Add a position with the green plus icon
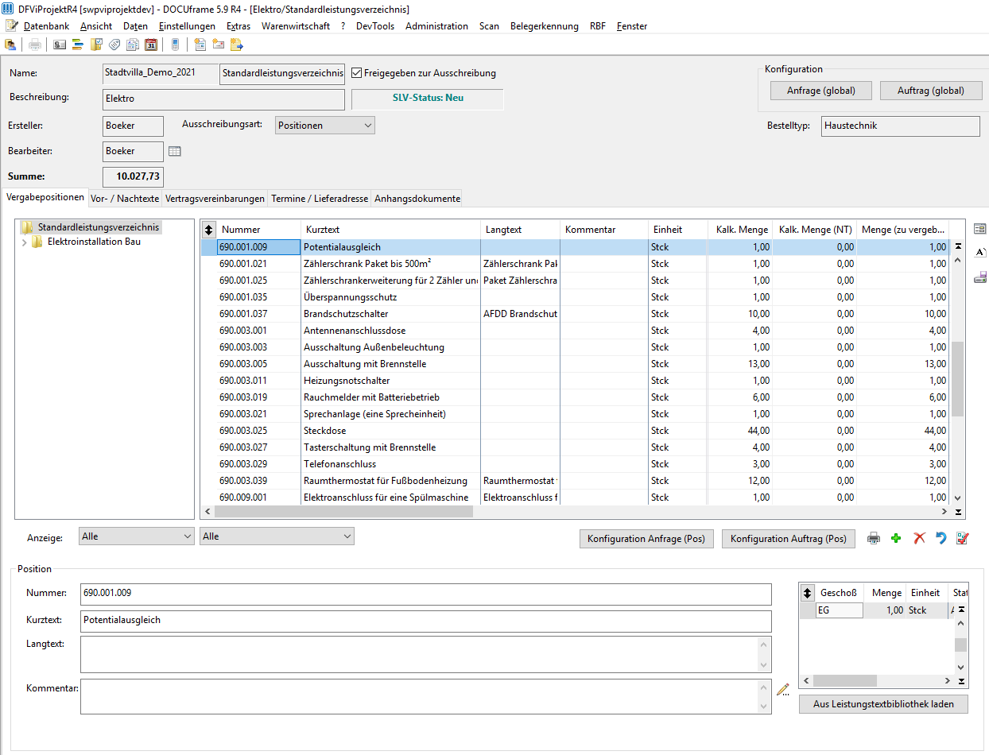 896,539
